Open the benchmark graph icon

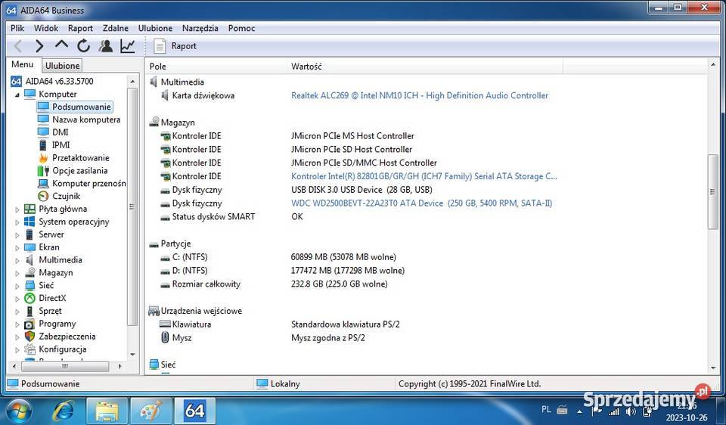tap(128, 46)
